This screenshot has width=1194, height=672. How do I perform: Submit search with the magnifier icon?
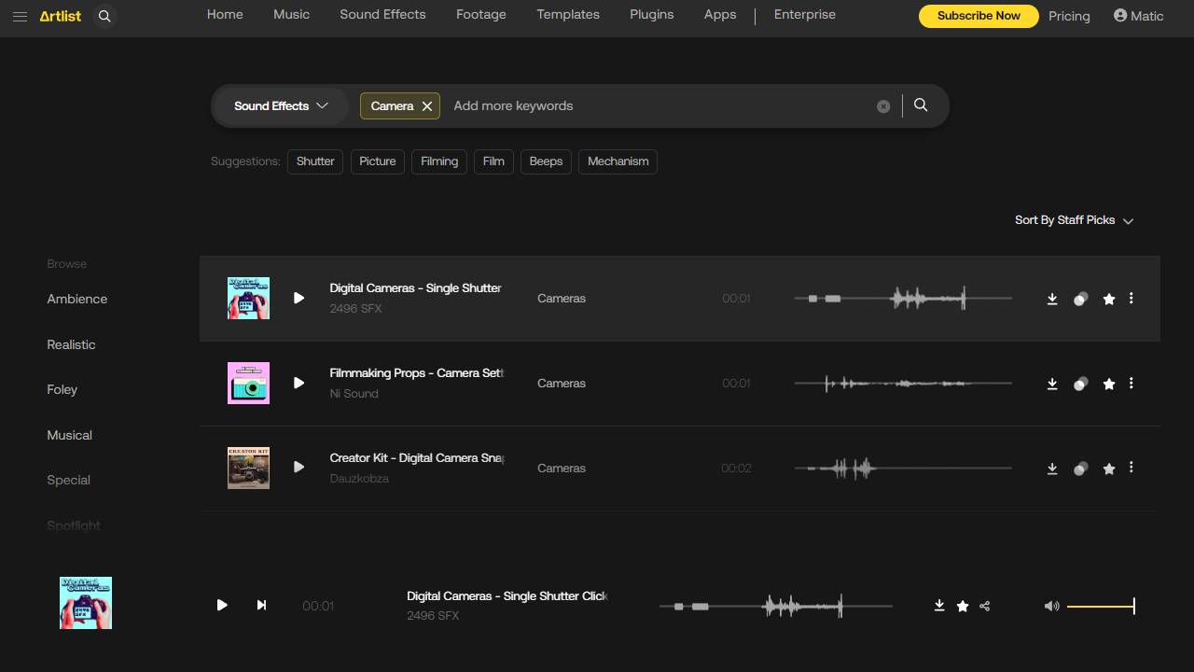[x=921, y=105]
